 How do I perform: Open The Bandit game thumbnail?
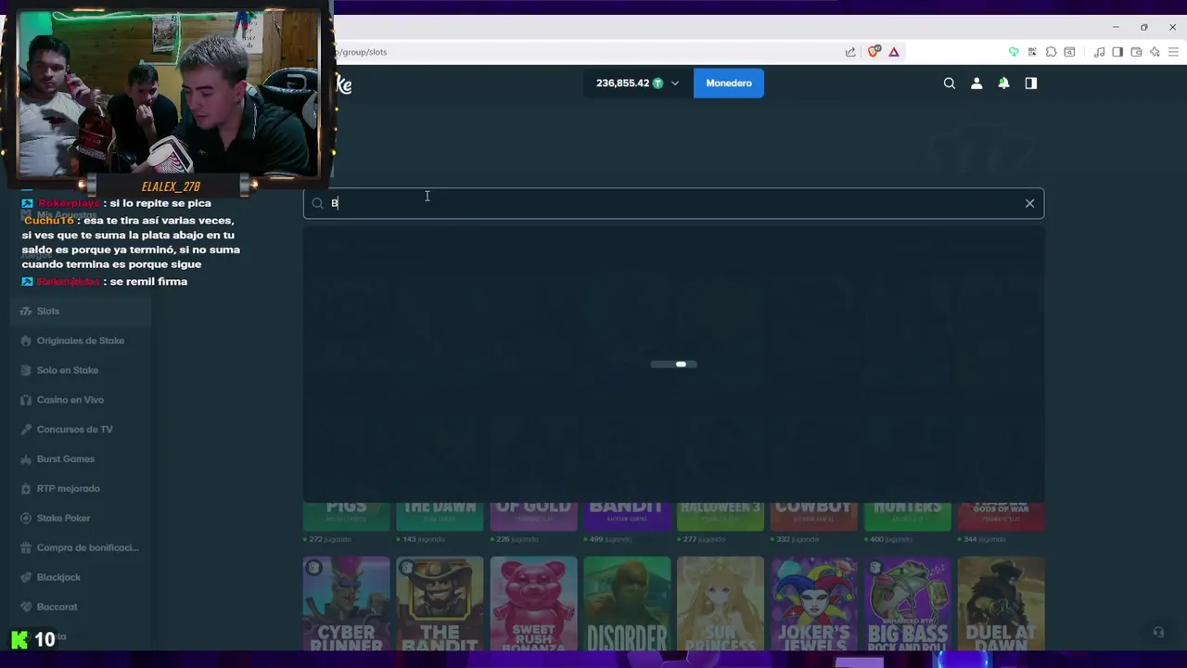click(440, 604)
